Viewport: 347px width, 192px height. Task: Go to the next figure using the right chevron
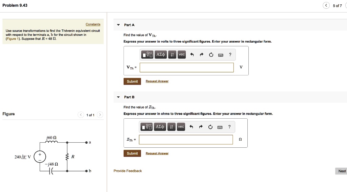[100, 115]
